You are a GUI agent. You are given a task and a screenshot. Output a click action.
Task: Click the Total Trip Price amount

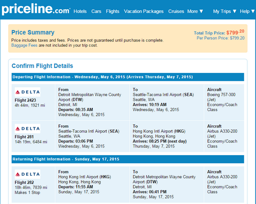click(236, 32)
